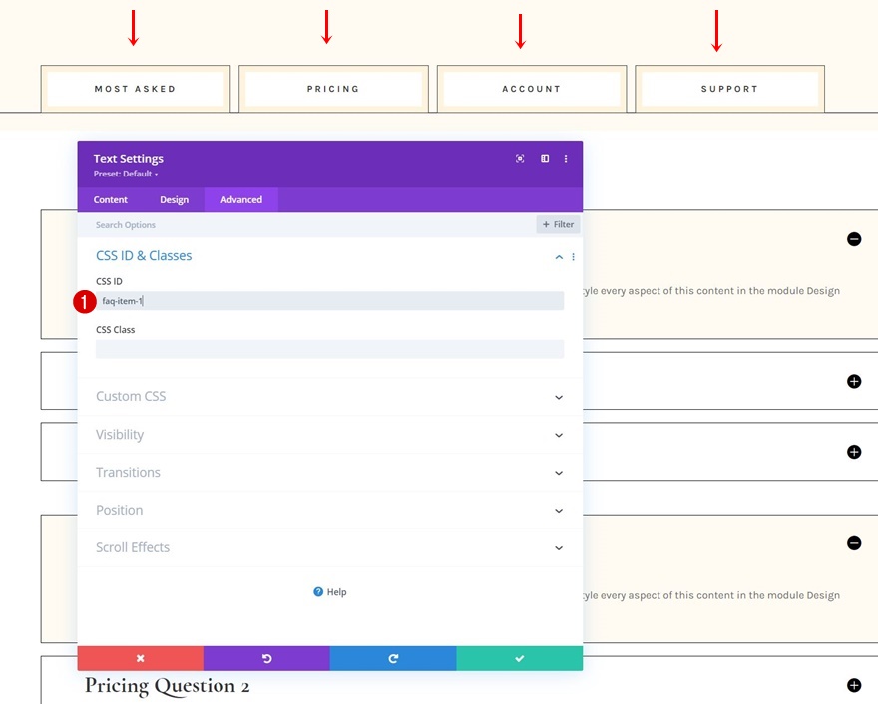
Task: Collapse the fourth FAQ item minus icon
Action: tap(854, 543)
